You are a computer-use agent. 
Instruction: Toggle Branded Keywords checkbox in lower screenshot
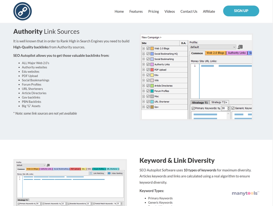point(69,204)
